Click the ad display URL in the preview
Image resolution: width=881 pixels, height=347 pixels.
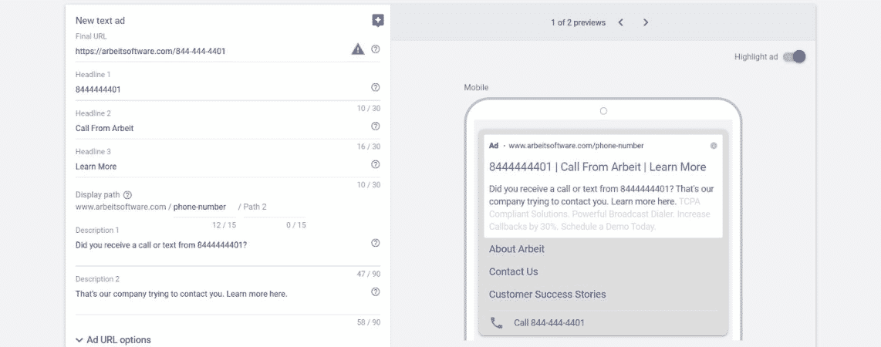click(x=576, y=146)
